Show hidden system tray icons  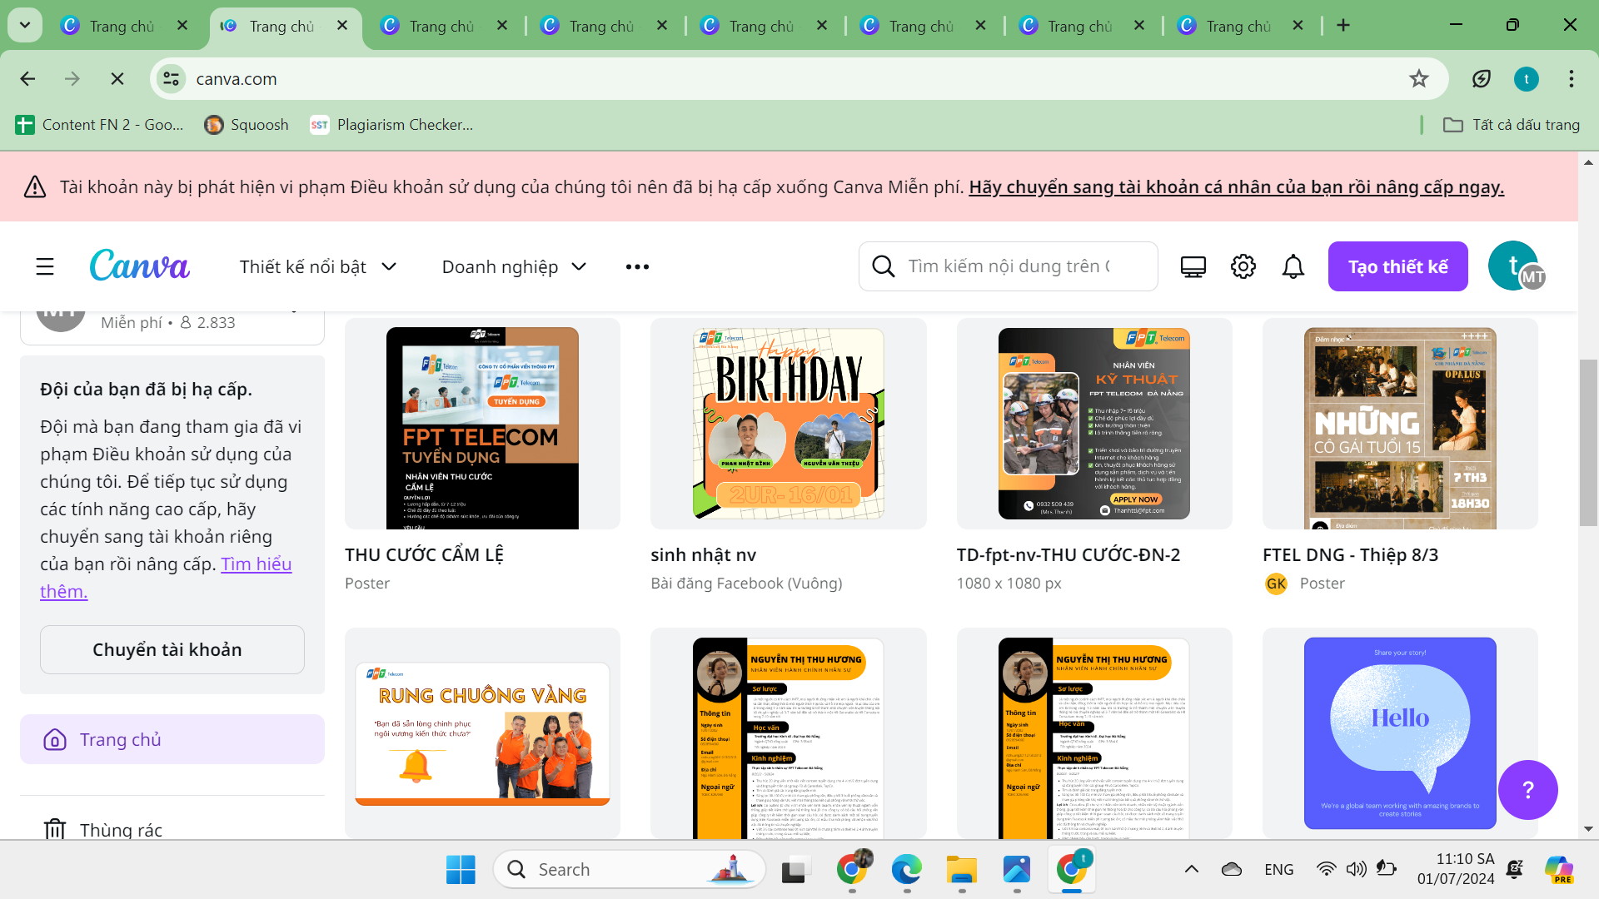click(1192, 869)
